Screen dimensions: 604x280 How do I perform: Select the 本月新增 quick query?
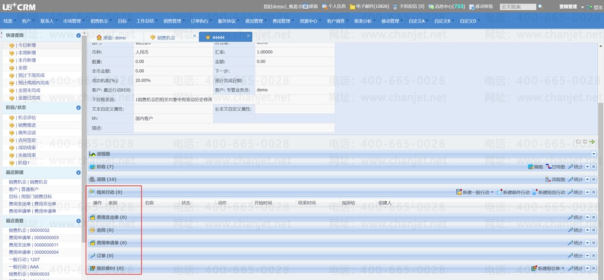coord(26,60)
